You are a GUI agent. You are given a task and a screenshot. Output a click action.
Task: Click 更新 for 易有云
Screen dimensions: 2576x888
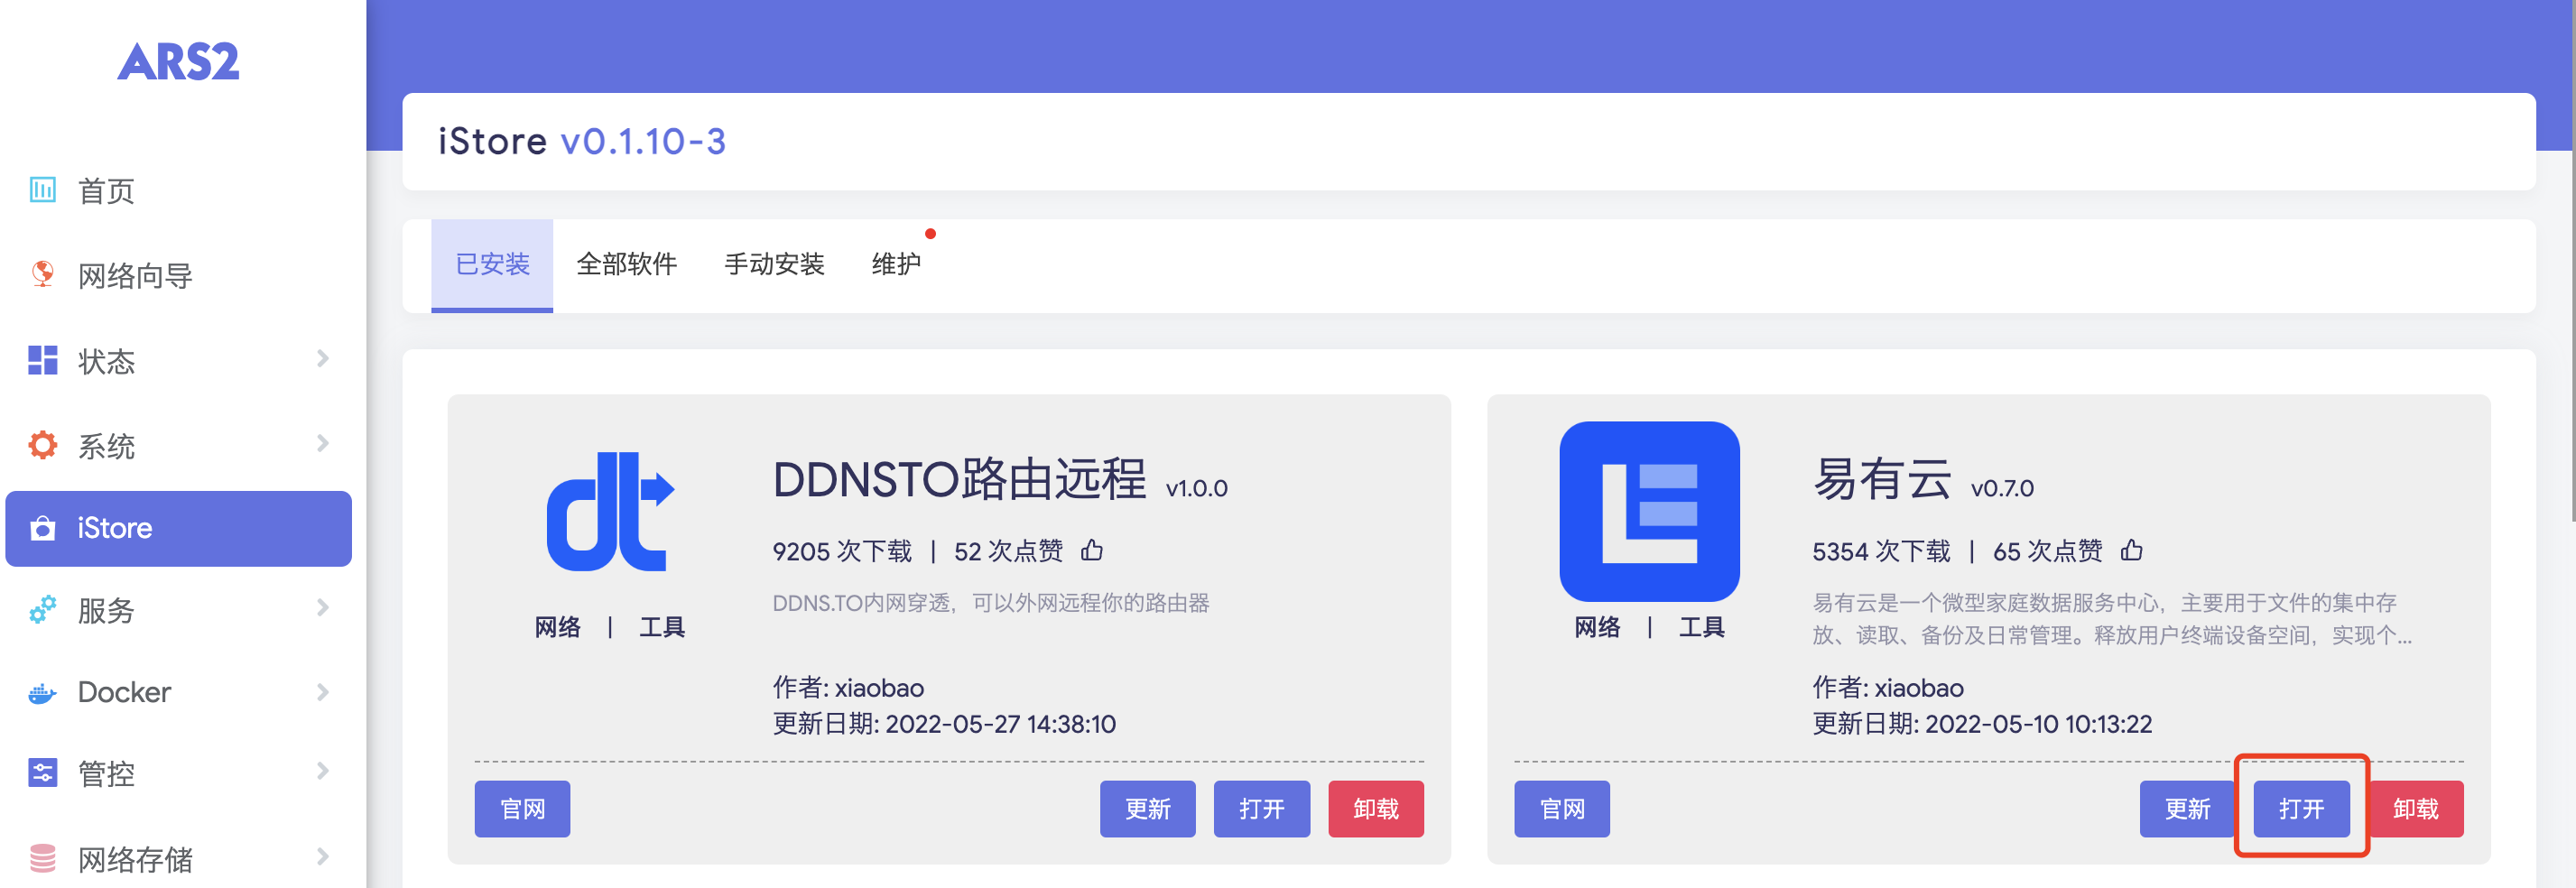point(2188,809)
